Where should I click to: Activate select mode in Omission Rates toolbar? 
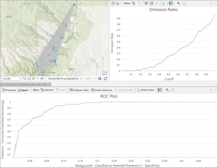point(170,3)
